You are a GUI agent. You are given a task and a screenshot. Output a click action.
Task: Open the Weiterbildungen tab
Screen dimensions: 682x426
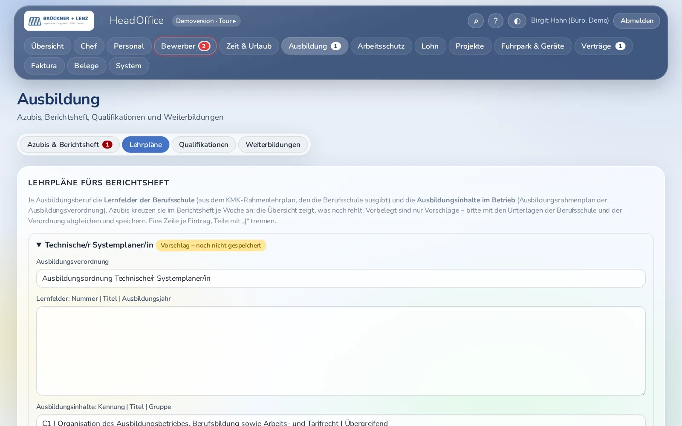pos(273,144)
